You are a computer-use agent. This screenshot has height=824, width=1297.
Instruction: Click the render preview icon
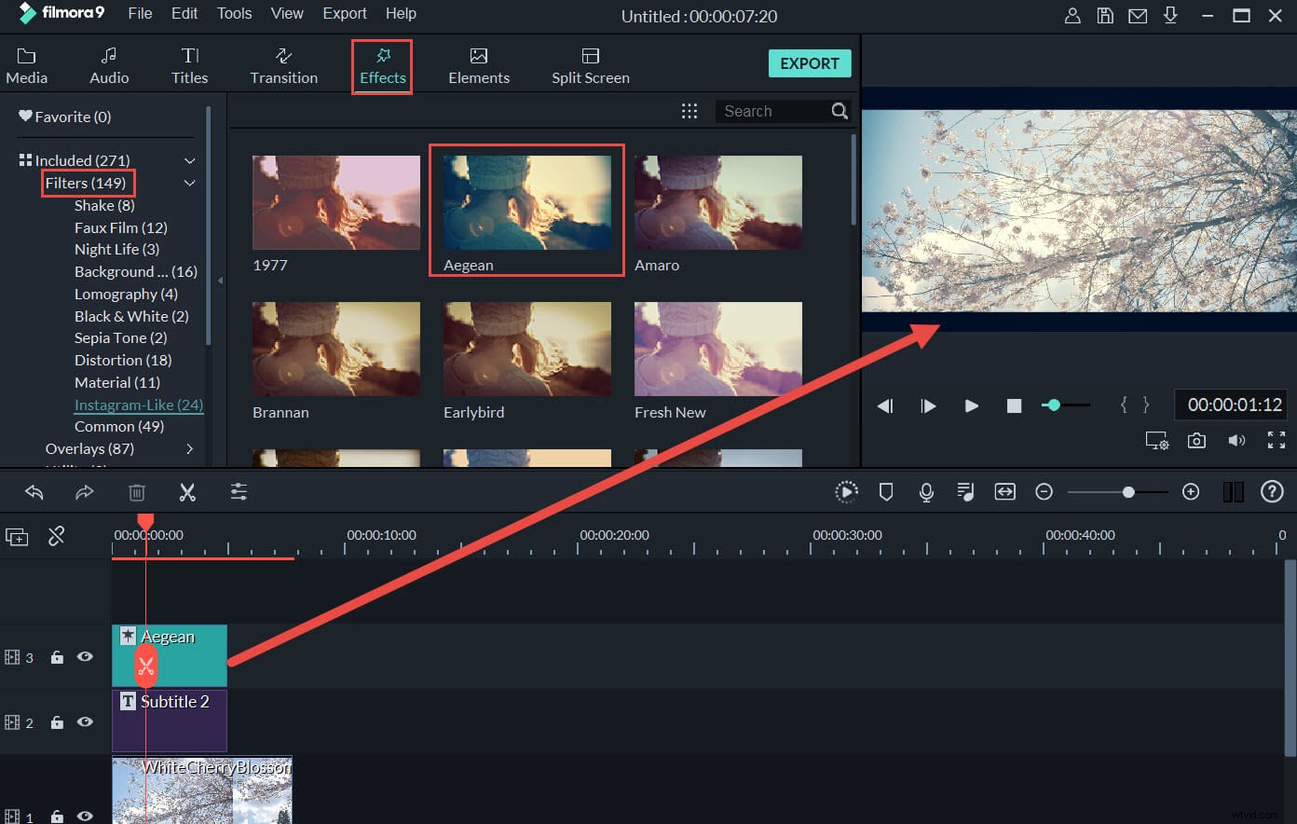(846, 492)
